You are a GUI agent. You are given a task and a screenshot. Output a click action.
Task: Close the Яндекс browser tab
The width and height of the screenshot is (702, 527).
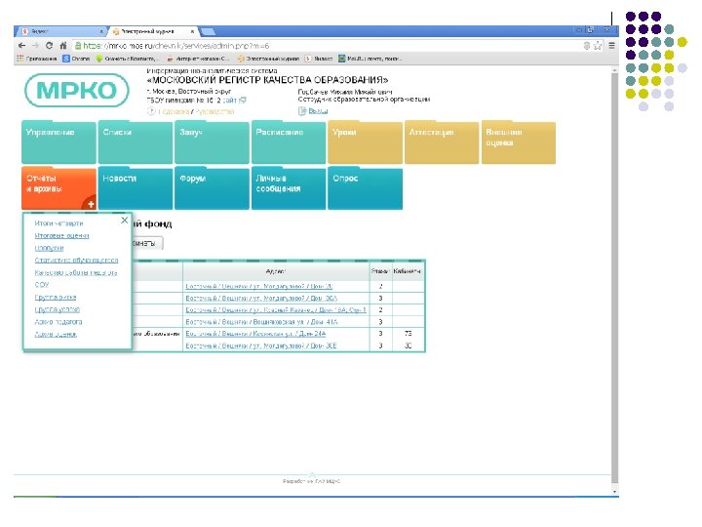pyautogui.click(x=101, y=31)
